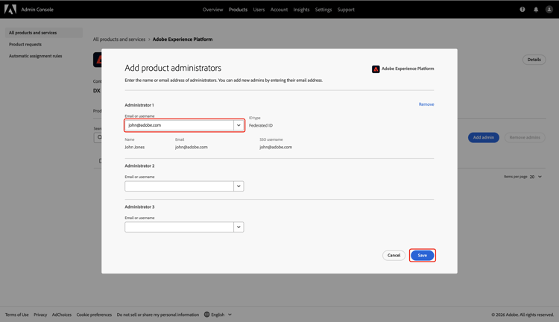Switch to the Insights tab
Screen dimensions: 559x322
click(x=301, y=10)
